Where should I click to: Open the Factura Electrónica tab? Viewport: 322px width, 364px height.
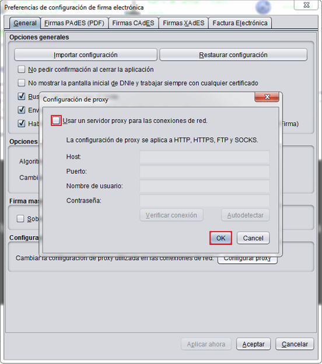[240, 23]
